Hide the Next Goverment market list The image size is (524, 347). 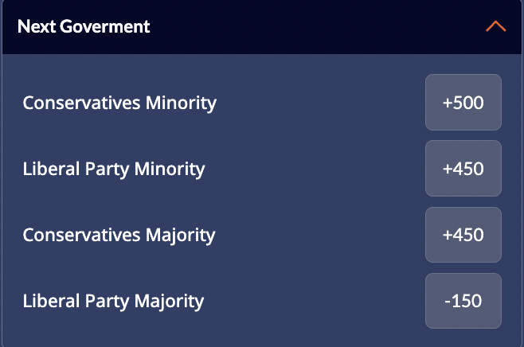pos(495,26)
